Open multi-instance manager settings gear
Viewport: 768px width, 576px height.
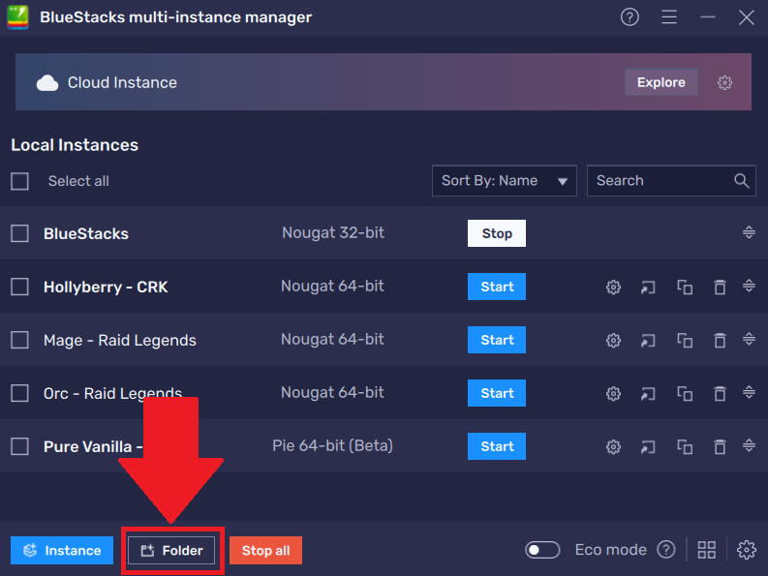(x=747, y=550)
